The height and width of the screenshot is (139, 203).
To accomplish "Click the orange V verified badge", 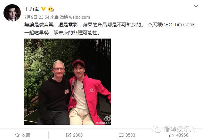I will tap(43, 9).
